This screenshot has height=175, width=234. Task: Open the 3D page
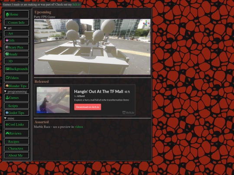click(x=16, y=61)
